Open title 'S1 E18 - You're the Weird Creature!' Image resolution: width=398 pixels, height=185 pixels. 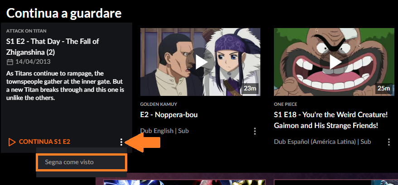331,120
